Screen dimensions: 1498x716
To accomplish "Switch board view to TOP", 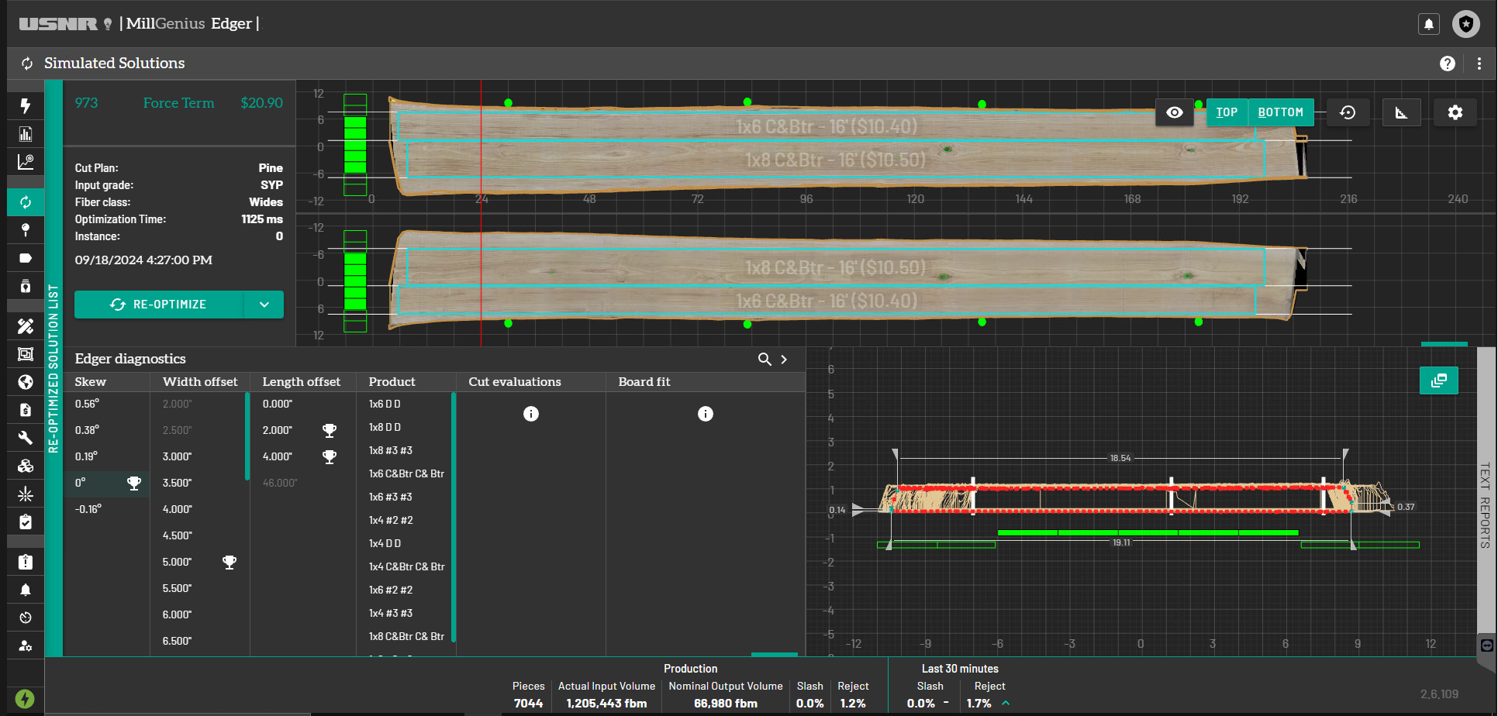I will coord(1227,112).
